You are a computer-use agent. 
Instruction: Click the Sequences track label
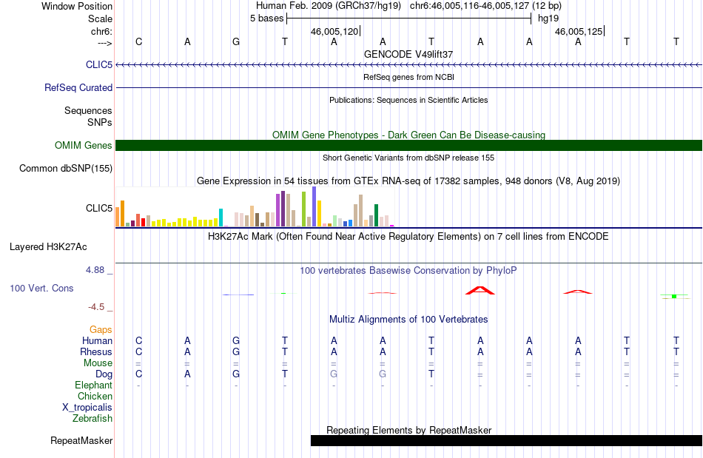pyautogui.click(x=88, y=110)
